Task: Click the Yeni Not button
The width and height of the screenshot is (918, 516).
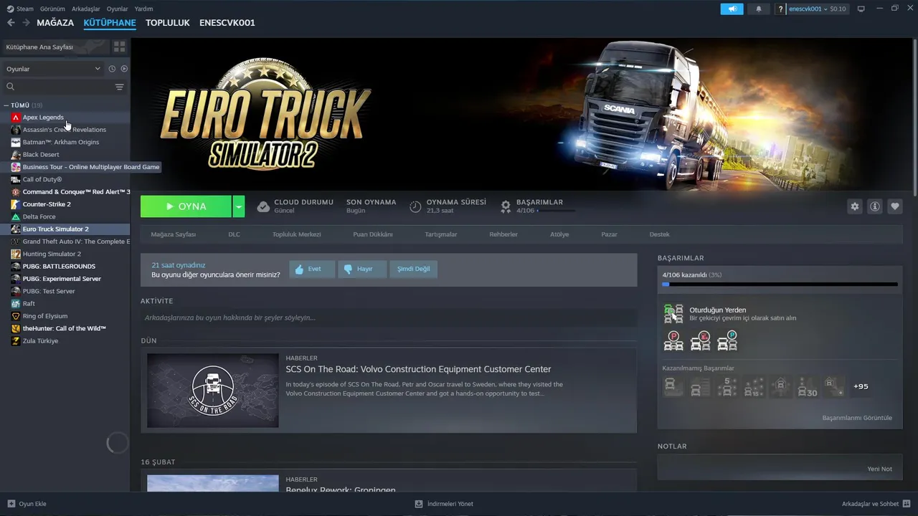Action: tap(880, 469)
